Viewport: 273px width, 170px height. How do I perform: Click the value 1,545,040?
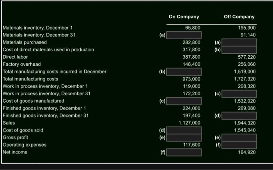click(x=245, y=130)
